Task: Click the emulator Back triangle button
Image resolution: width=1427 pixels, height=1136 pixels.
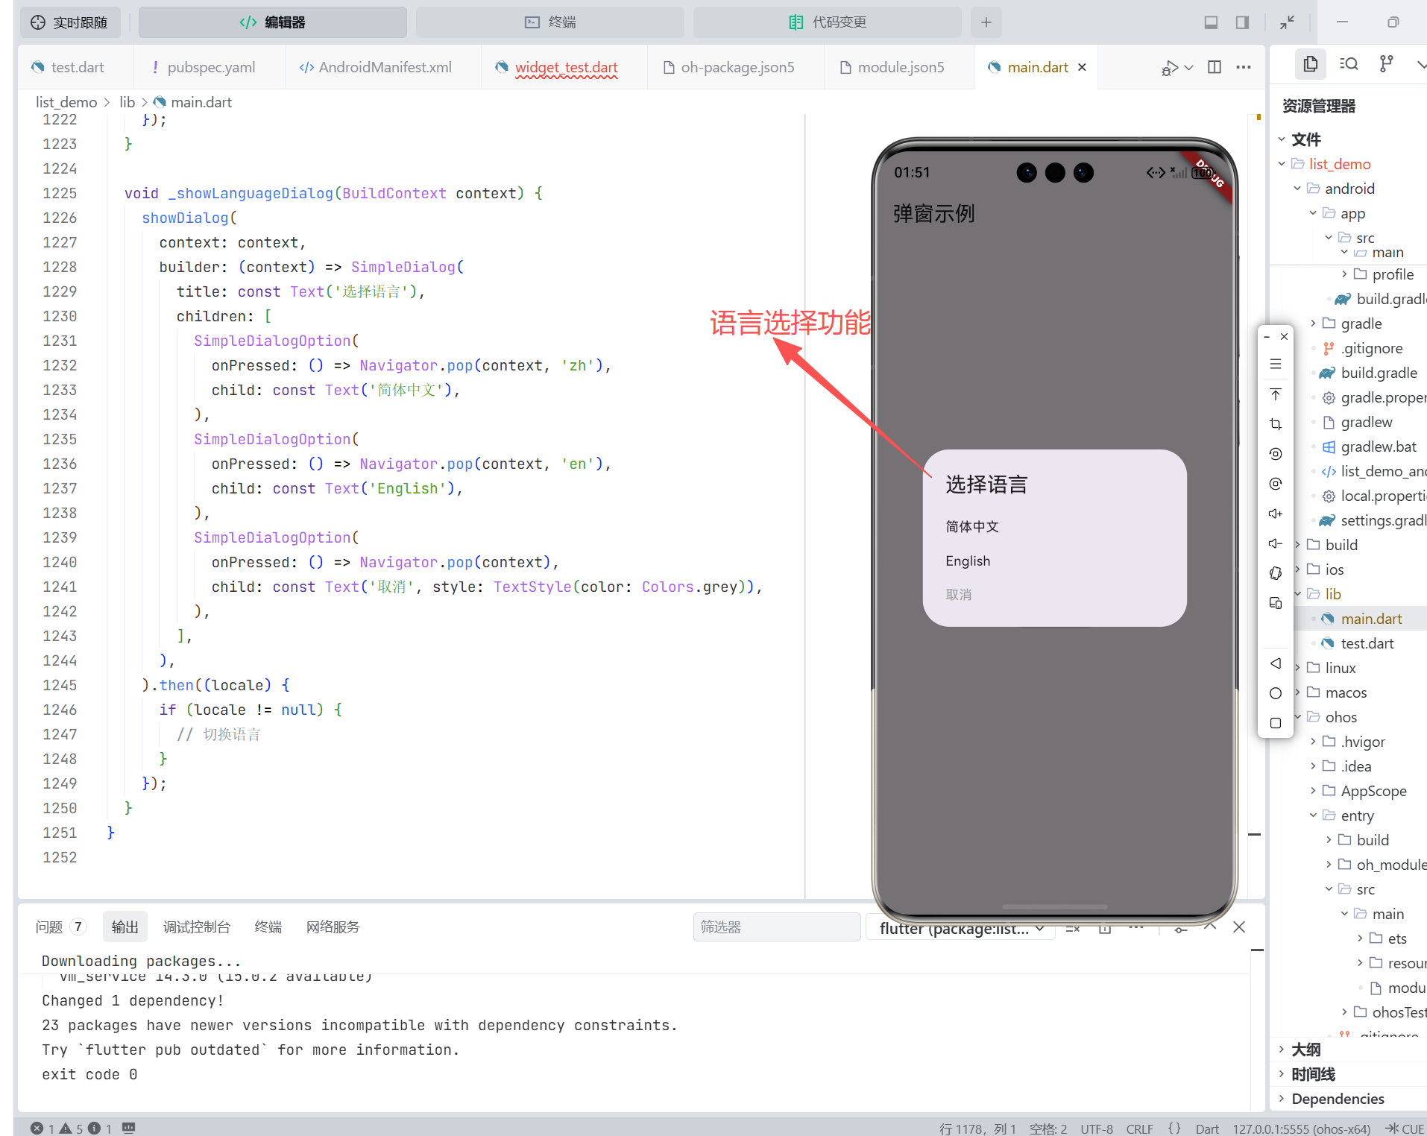Action: click(x=1276, y=663)
